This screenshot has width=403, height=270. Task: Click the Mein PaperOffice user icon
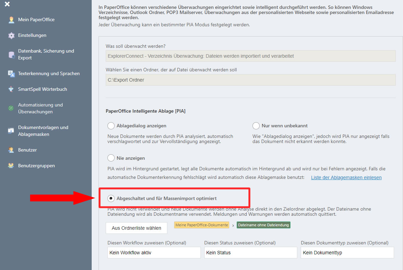pos(11,20)
